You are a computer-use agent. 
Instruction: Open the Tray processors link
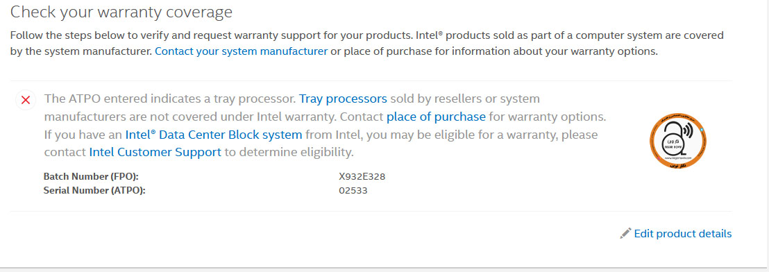pos(344,99)
